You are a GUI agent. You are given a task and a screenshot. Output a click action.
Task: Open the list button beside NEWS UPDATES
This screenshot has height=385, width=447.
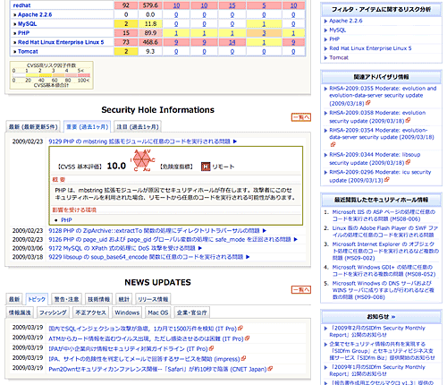point(301,289)
